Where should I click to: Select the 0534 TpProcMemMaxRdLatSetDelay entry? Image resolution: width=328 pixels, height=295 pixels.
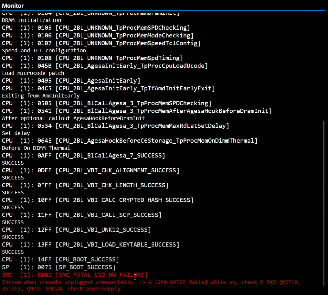[115, 126]
